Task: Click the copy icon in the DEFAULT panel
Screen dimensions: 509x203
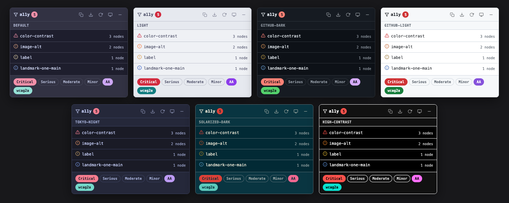Action: (81, 15)
